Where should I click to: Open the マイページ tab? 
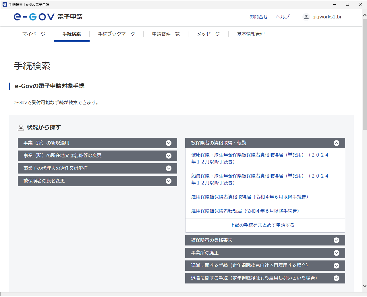point(34,34)
